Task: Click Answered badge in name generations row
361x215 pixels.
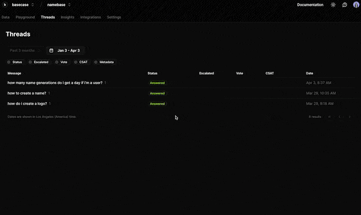Action: [x=157, y=83]
